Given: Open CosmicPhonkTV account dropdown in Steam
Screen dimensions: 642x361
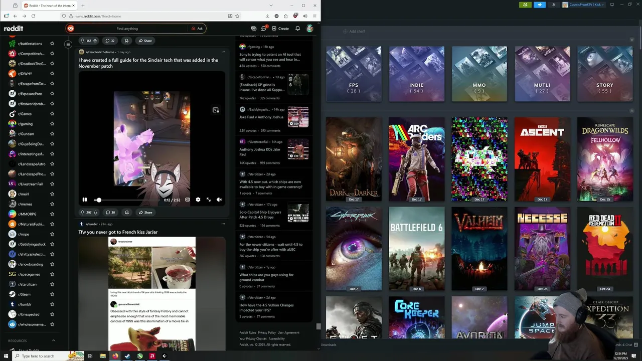Looking at the screenshot, I should (584, 5).
